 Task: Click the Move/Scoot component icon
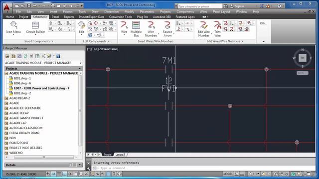pos(96,23)
